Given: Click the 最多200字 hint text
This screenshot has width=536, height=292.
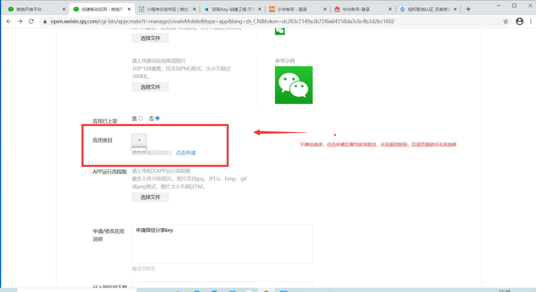Looking at the screenshot, I should tap(143, 269).
